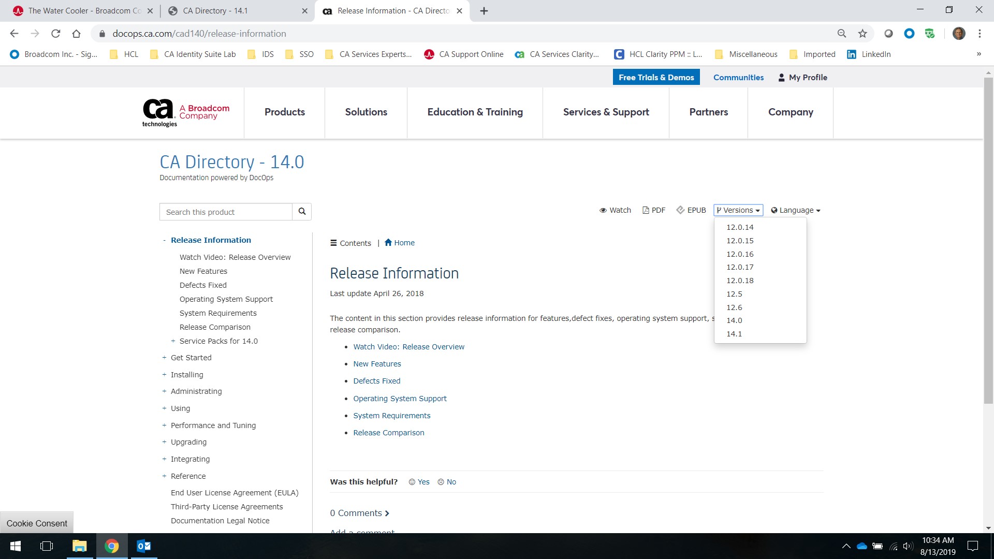
Task: Open Outlook from the taskbar
Action: pos(143,546)
